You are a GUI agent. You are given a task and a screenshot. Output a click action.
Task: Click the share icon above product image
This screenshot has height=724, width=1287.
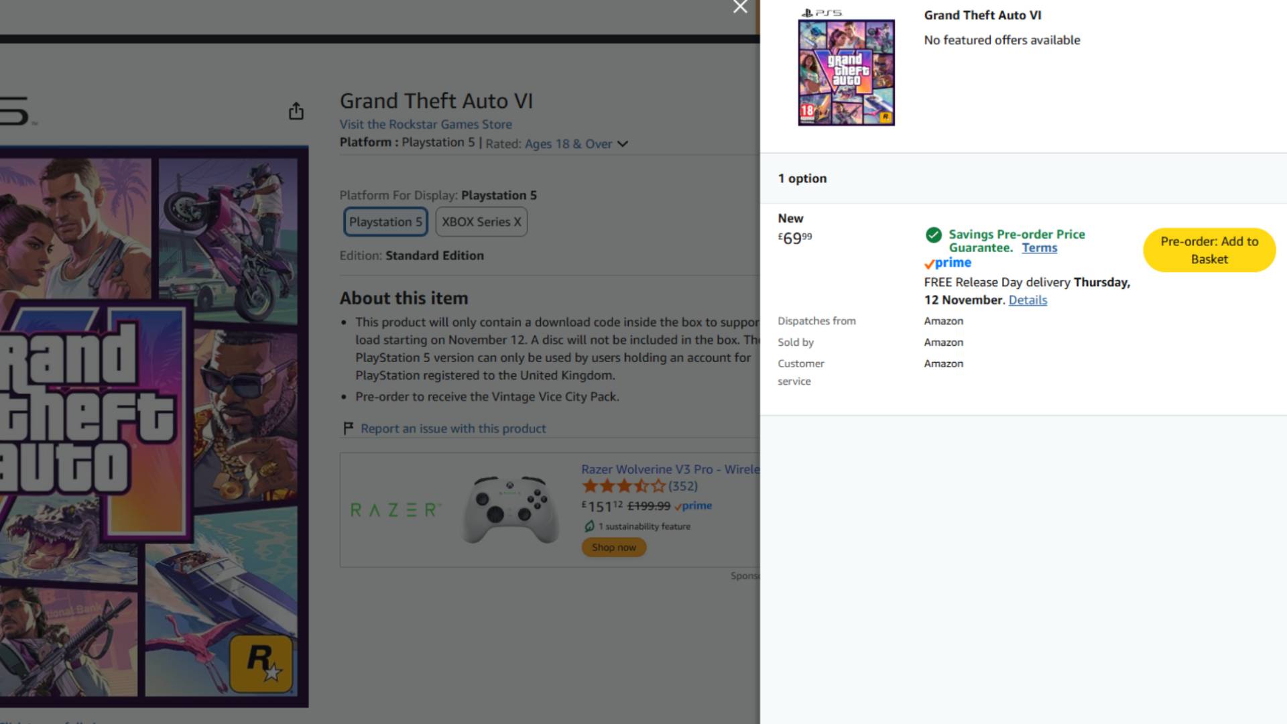click(296, 111)
